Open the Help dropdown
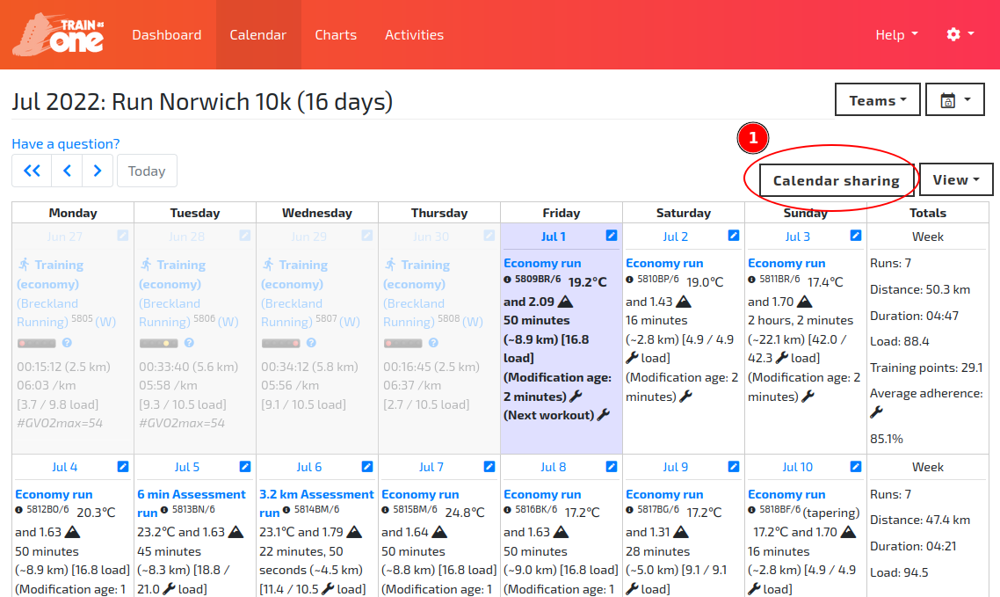Screen dimensions: 1000x597 (895, 34)
